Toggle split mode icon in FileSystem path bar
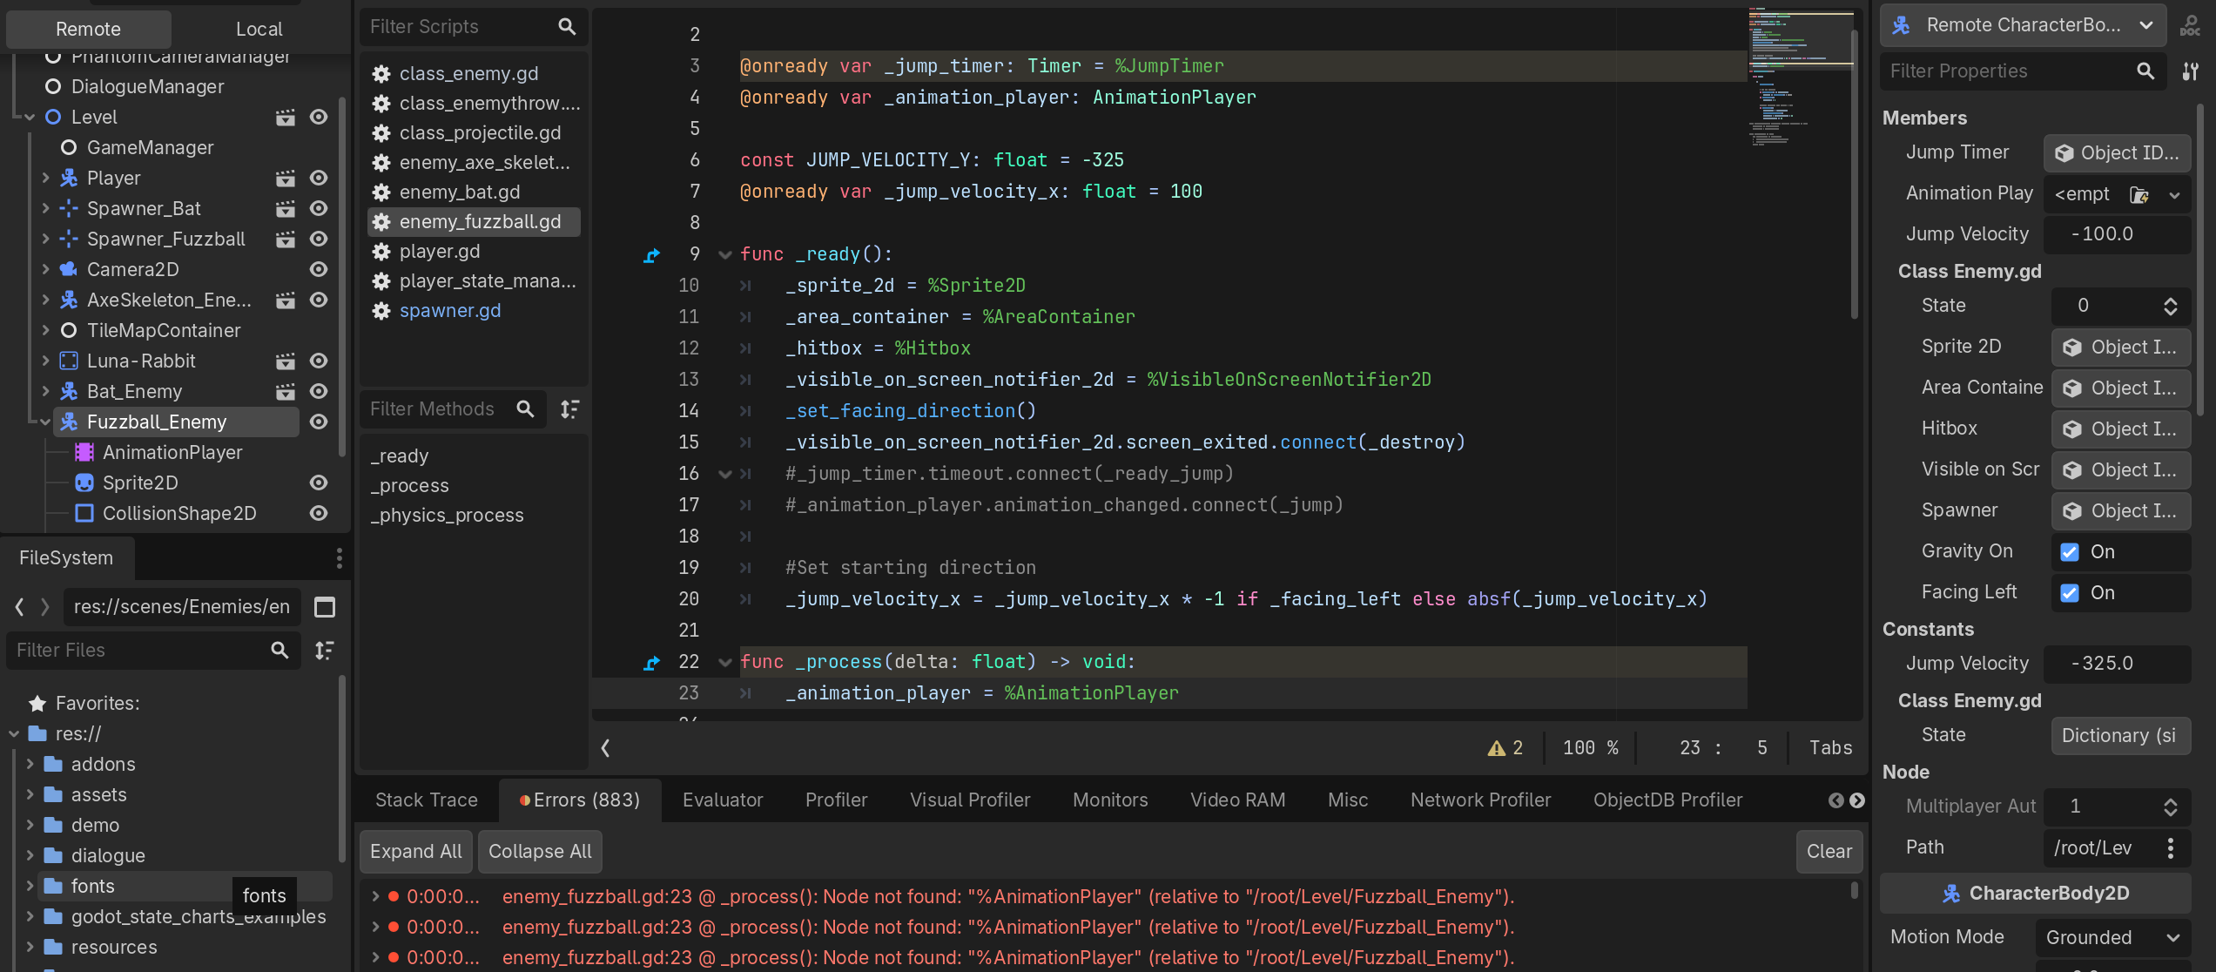 [325, 607]
